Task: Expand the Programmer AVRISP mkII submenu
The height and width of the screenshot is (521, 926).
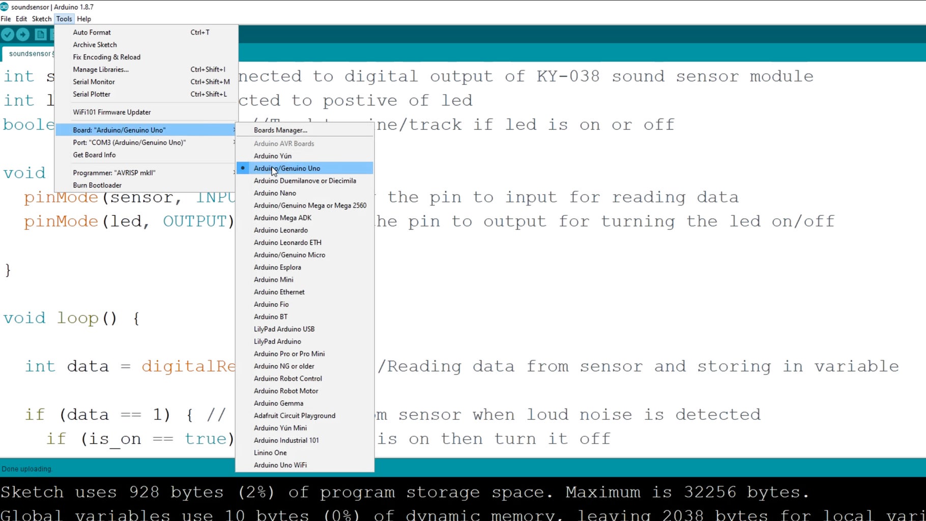Action: click(147, 172)
